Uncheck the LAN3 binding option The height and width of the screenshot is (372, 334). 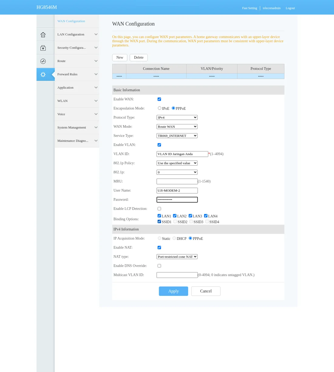[x=190, y=216]
